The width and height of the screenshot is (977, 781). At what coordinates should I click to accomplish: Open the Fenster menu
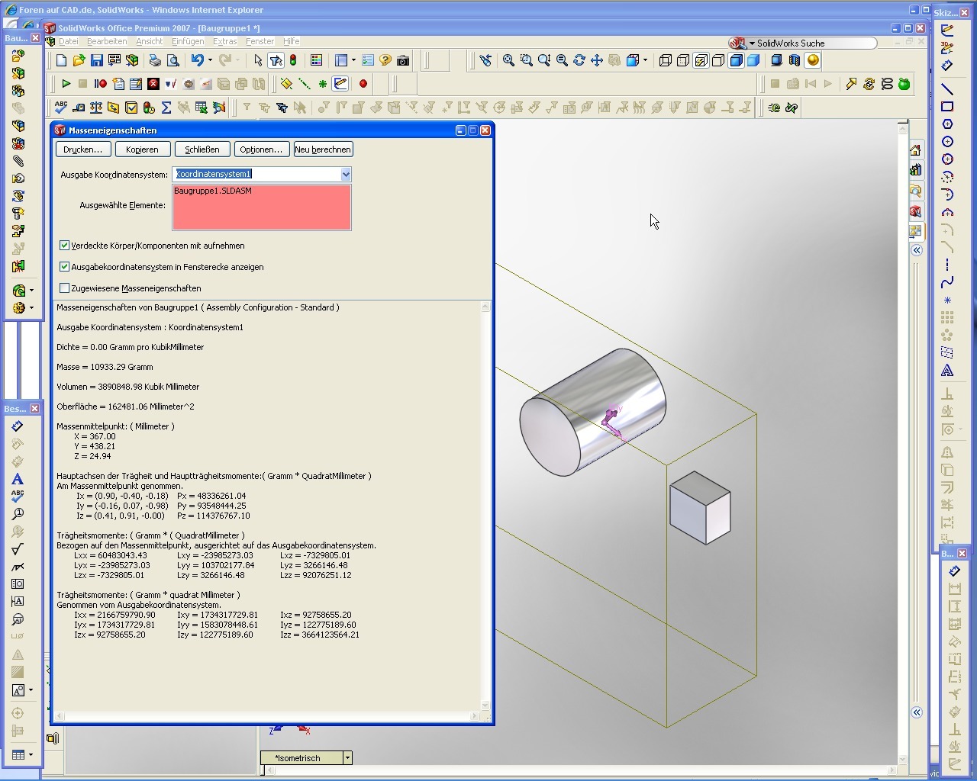[260, 41]
